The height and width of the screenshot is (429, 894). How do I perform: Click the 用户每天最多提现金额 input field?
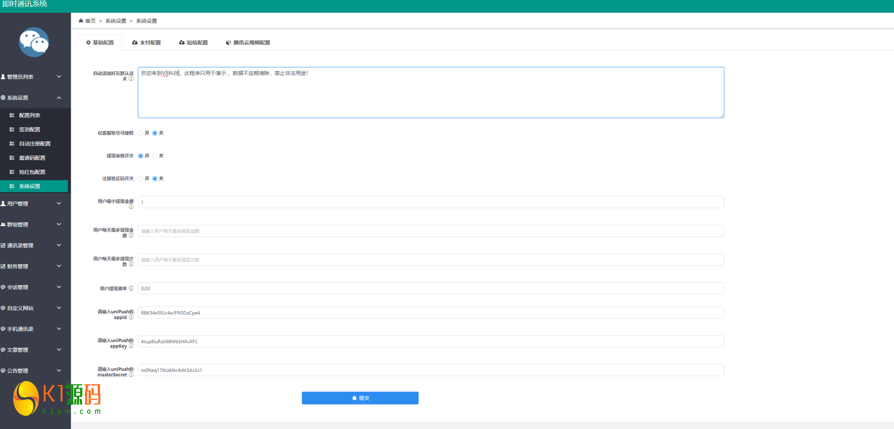pos(431,231)
